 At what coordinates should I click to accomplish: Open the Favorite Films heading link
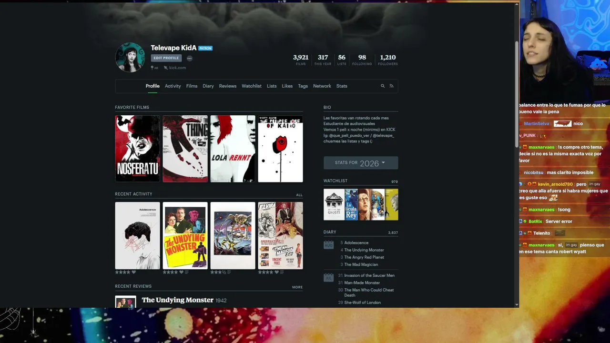(x=132, y=107)
